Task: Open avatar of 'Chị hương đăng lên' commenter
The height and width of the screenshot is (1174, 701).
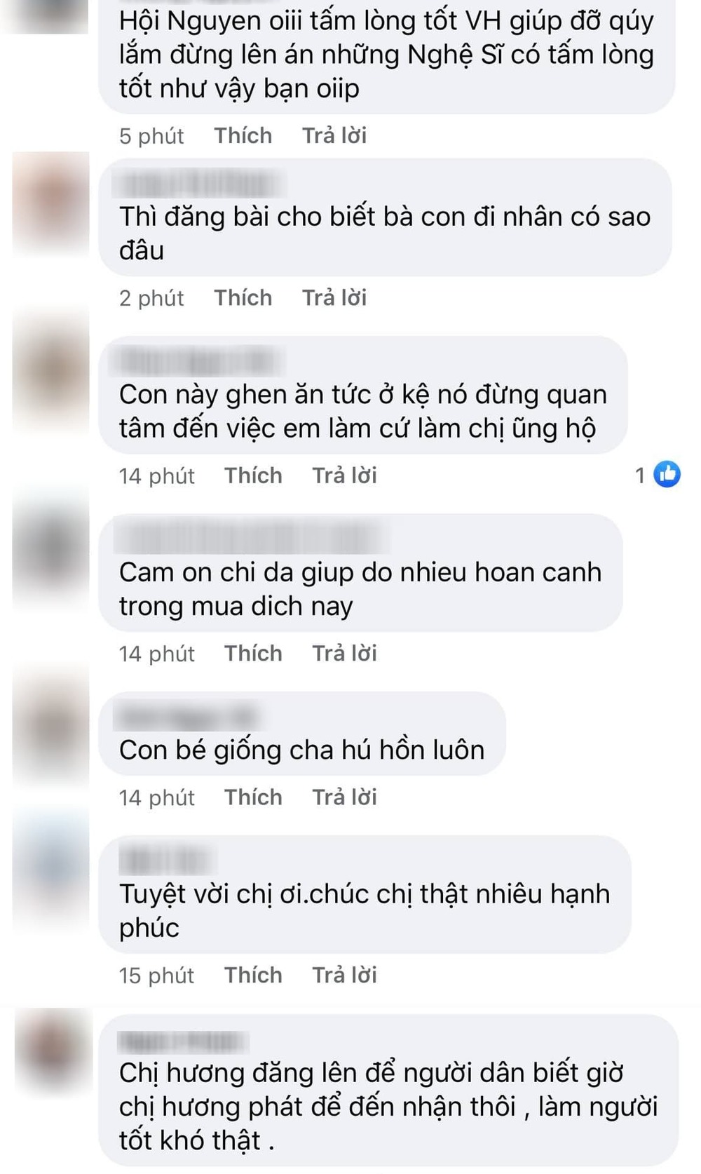Action: 53,1050
